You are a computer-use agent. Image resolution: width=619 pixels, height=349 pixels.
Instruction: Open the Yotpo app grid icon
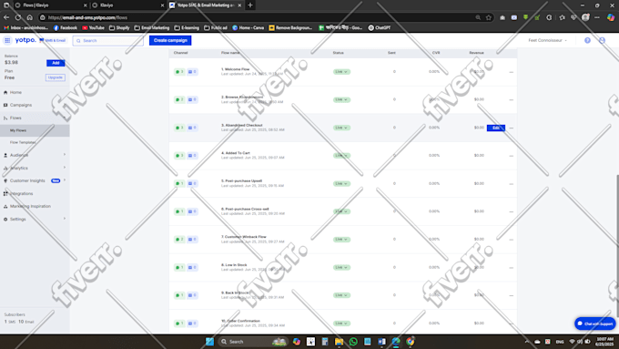(x=7, y=40)
